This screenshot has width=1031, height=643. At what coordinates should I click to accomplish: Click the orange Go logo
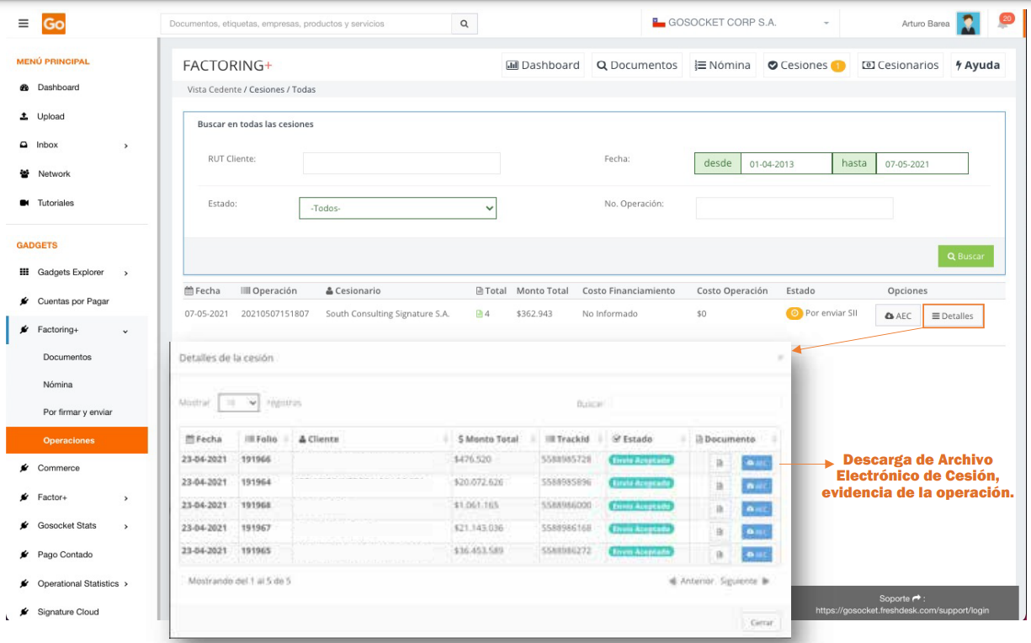tap(54, 24)
